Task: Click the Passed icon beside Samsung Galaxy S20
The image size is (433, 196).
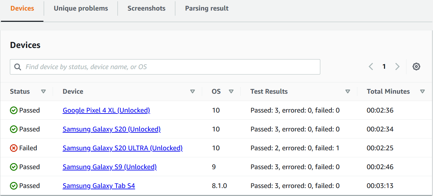Action: [13, 129]
